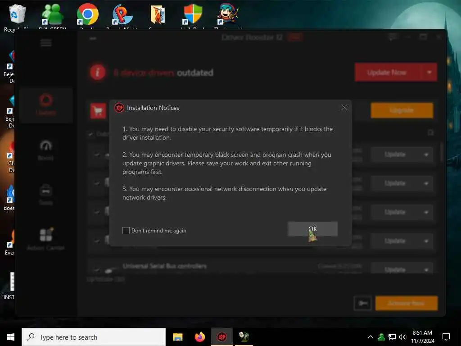
Task: Open the EVIL GREEN messenger desktop shortcut
Action: (52, 17)
